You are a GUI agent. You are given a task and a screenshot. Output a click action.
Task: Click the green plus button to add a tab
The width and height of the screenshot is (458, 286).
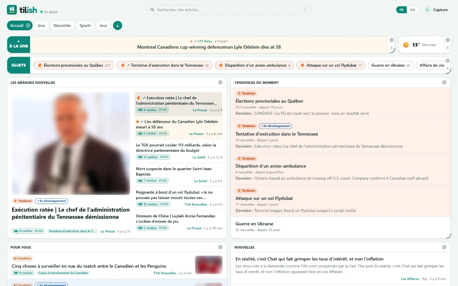click(118, 26)
